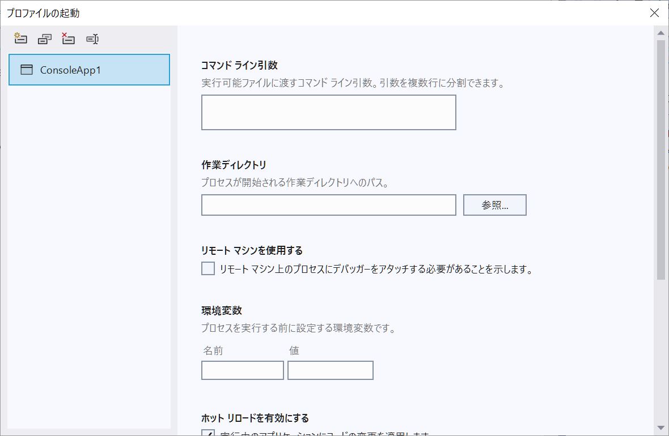Screen dimensions: 669x436
Task: Click the environment variable name field
Action: point(242,370)
